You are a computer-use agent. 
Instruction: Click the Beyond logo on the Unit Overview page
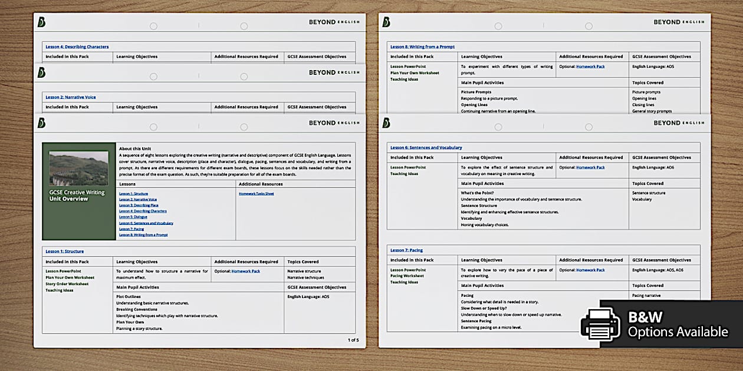(x=41, y=123)
